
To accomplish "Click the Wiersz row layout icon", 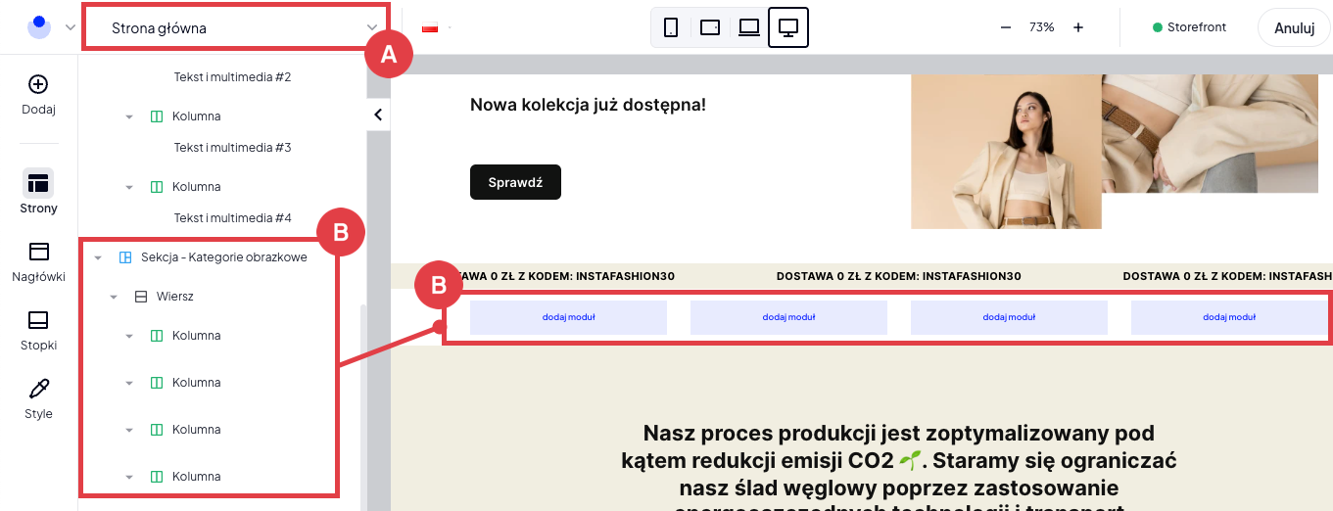I will (x=141, y=296).
